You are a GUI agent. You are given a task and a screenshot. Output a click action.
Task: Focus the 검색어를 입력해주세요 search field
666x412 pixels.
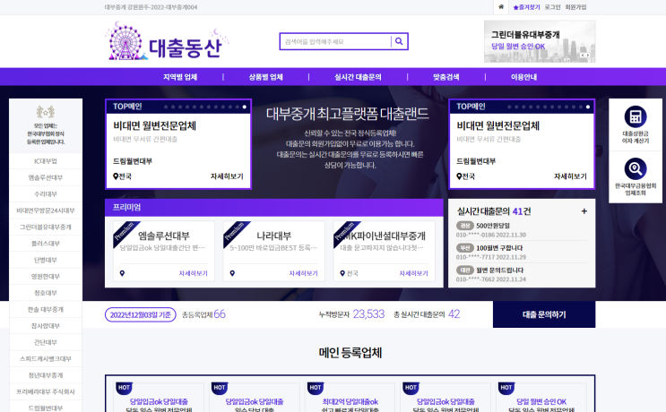coord(335,41)
